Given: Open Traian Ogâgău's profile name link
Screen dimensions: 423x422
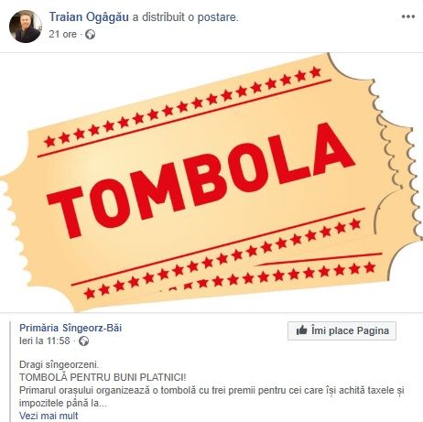Looking at the screenshot, I should (89, 17).
